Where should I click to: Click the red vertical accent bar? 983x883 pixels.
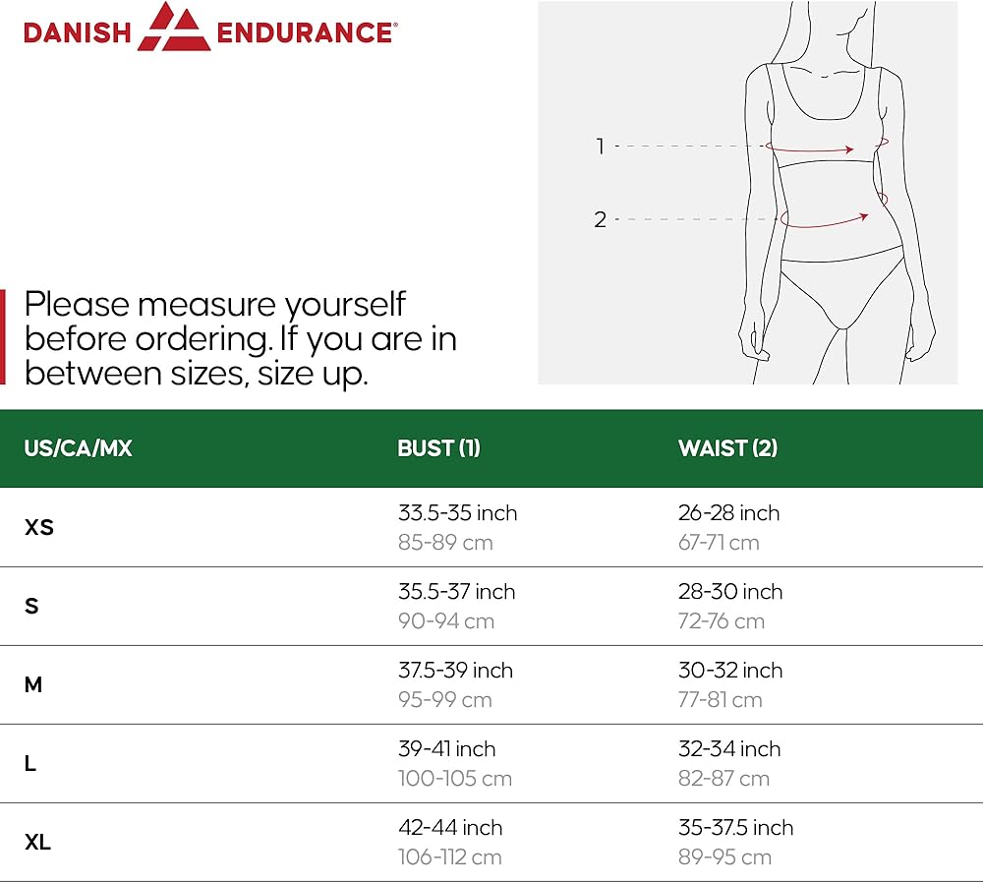coord(3,337)
